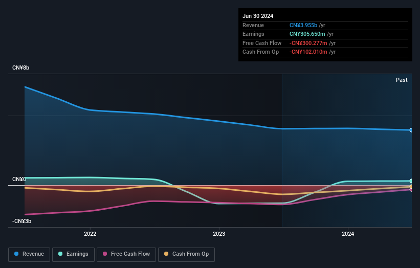Toggle the Revenue legend button
Image resolution: width=420 pixels, height=268 pixels.
(x=29, y=254)
